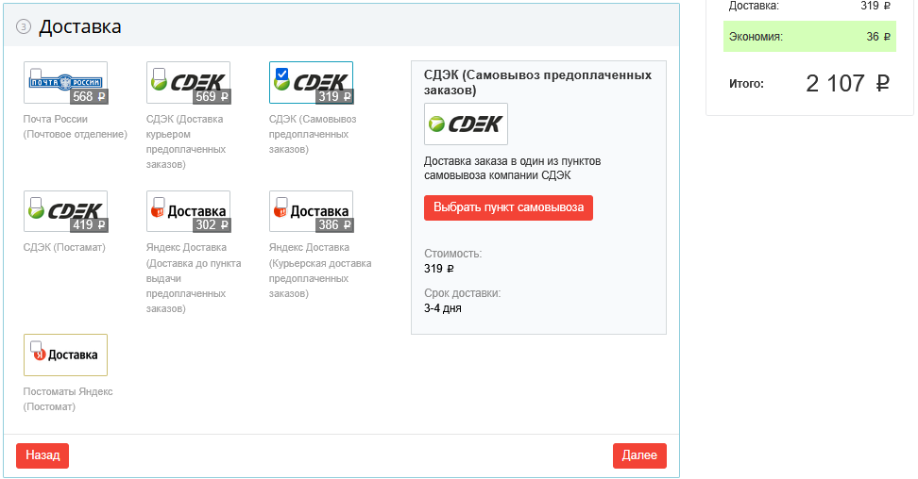Select the Постоматы Яндекс checkbox
The height and width of the screenshot is (479, 918).
click(x=36, y=346)
